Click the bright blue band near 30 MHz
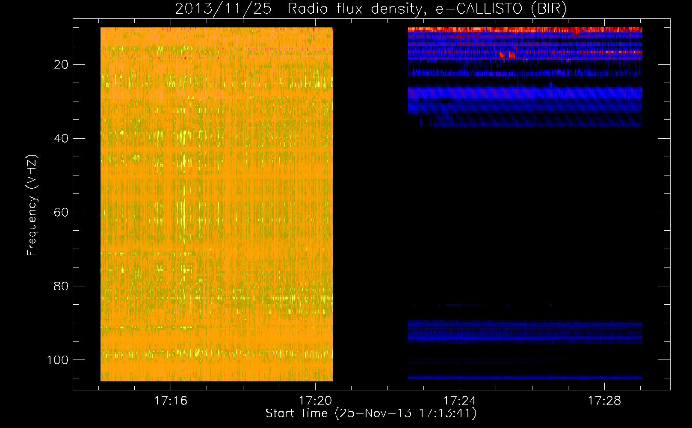This screenshot has width=692, height=428. 525,93
